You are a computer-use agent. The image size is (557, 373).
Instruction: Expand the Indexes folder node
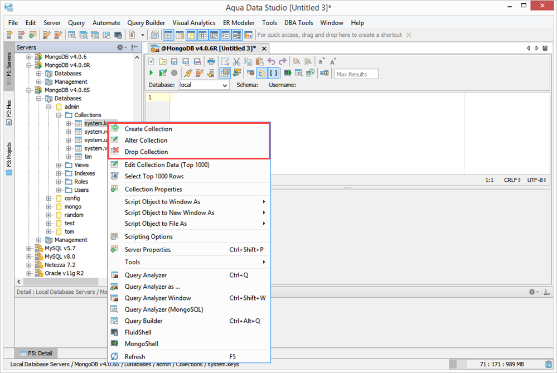[x=59, y=173]
